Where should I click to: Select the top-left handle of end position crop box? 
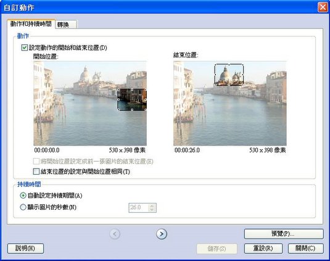click(215, 65)
